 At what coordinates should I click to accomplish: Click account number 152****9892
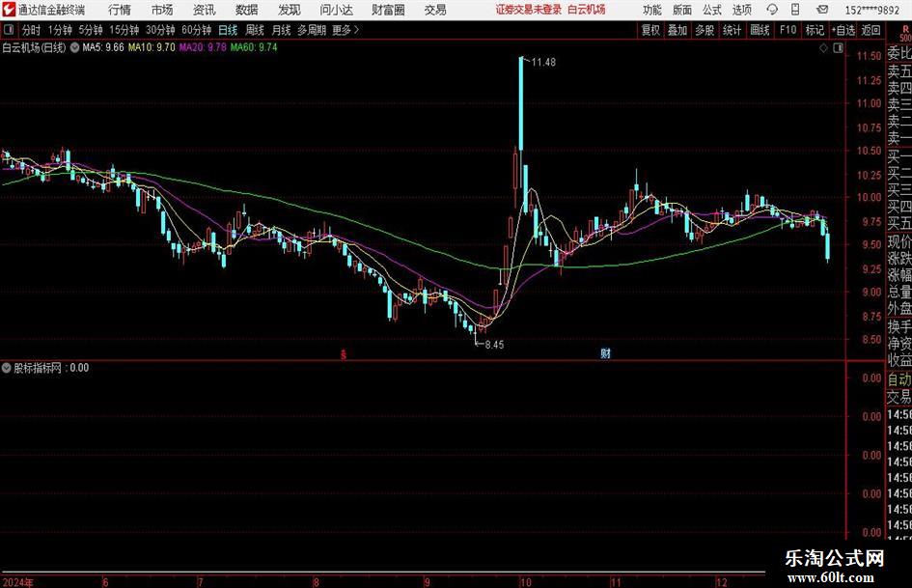click(871, 10)
